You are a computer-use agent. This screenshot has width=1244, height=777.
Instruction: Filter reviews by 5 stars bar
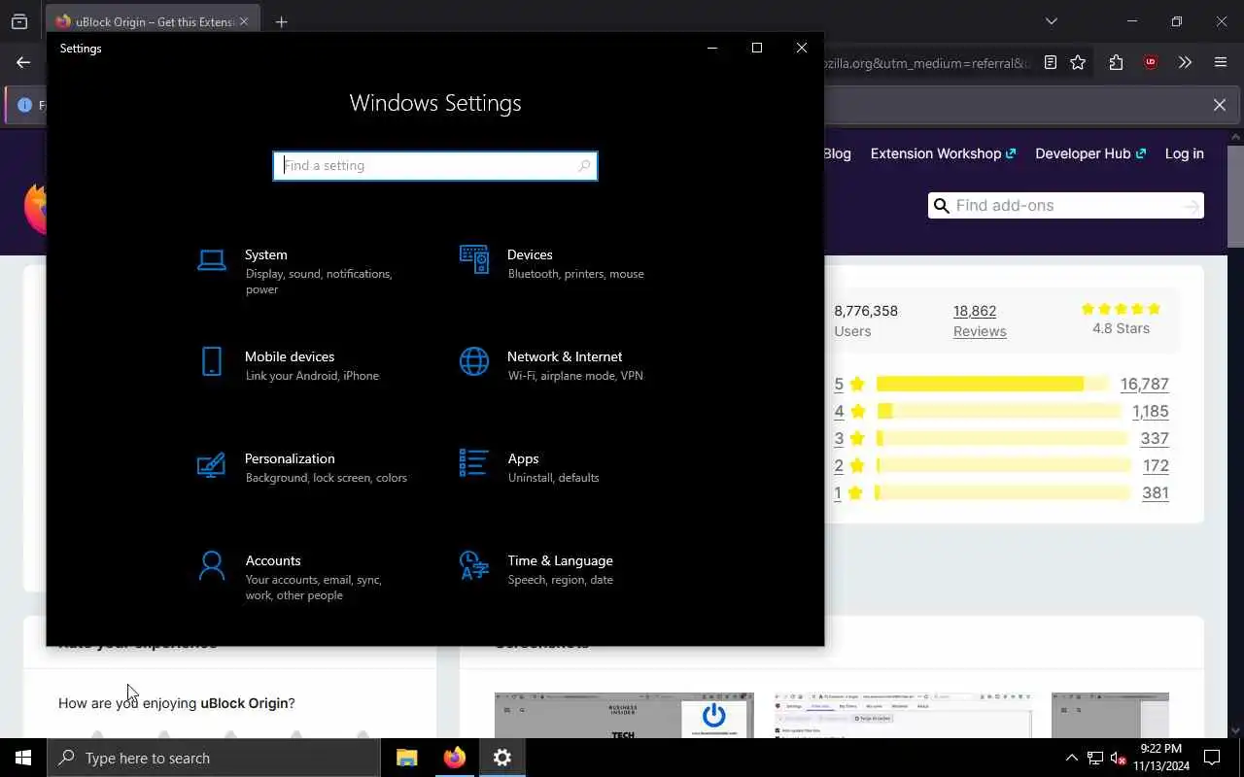click(x=991, y=384)
